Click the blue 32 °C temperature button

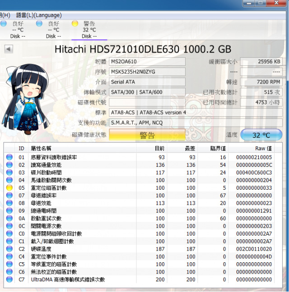[261, 135]
